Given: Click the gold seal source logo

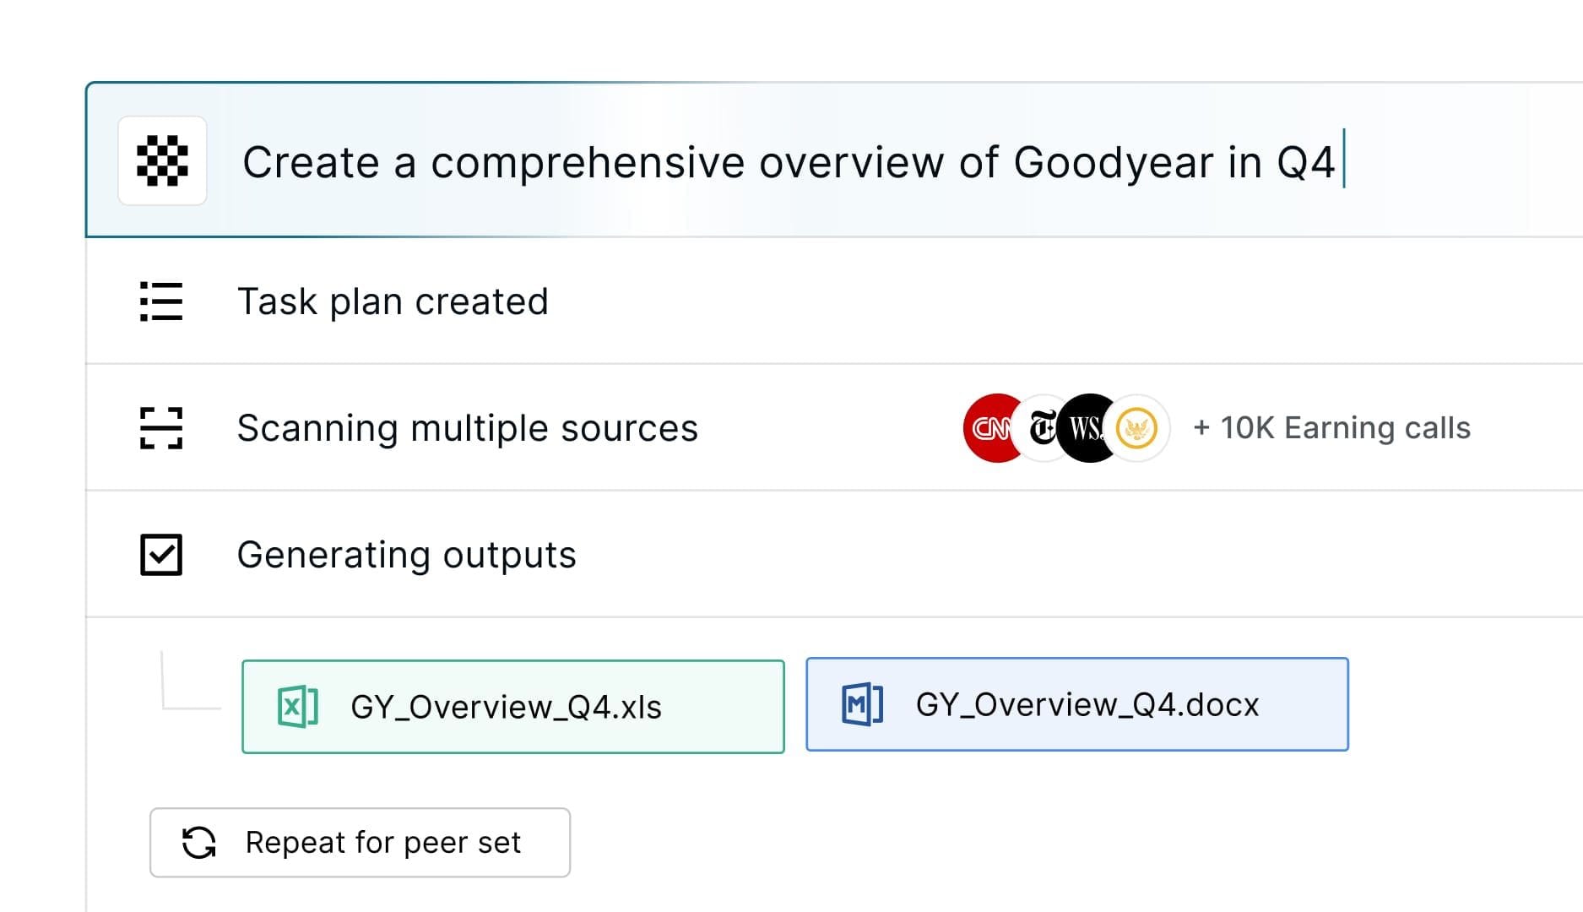Looking at the screenshot, I should coord(1137,428).
